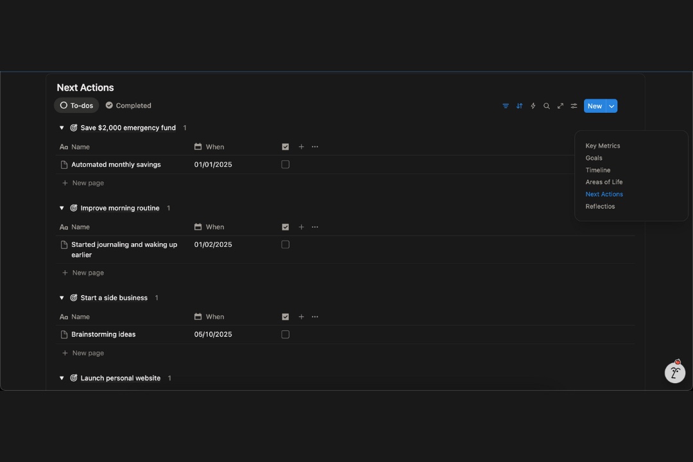Image resolution: width=693 pixels, height=462 pixels.
Task: Open view settings sliders icon
Action: [x=574, y=106]
